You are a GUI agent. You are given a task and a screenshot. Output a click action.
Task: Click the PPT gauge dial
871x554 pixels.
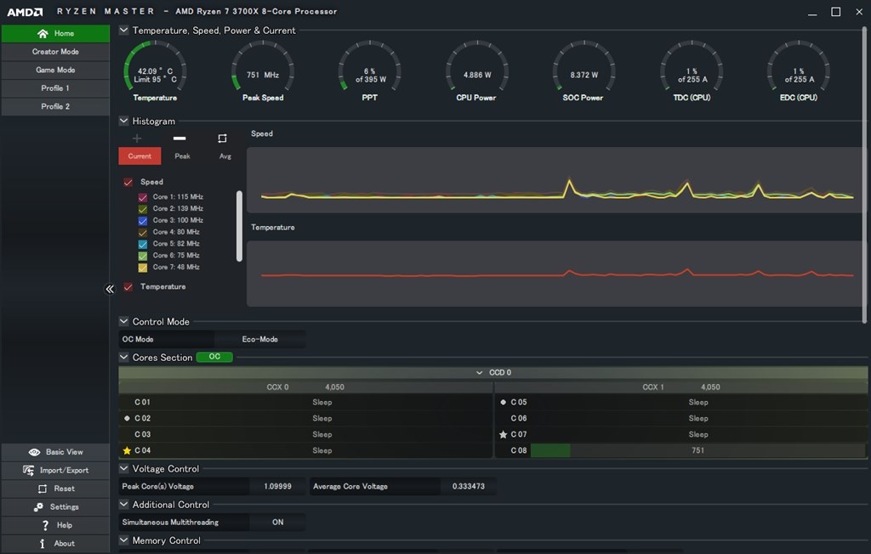point(370,65)
